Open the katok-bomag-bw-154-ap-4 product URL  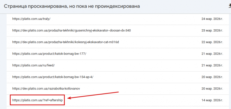pos(53,77)
